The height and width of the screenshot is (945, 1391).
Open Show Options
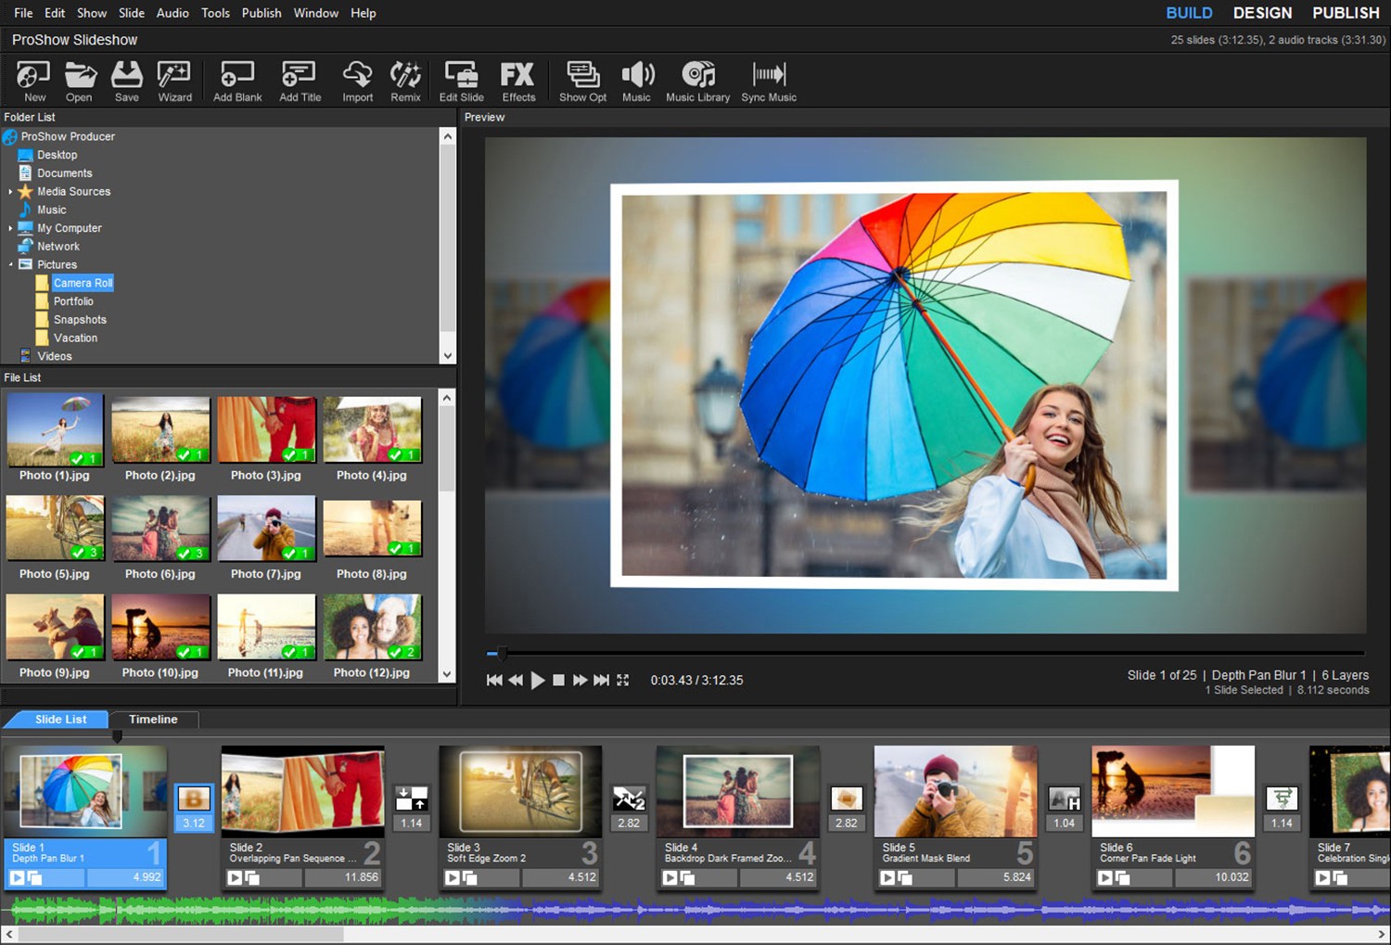(582, 80)
